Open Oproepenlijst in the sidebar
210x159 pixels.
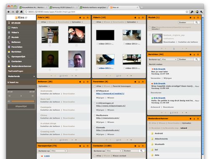coord(18,56)
